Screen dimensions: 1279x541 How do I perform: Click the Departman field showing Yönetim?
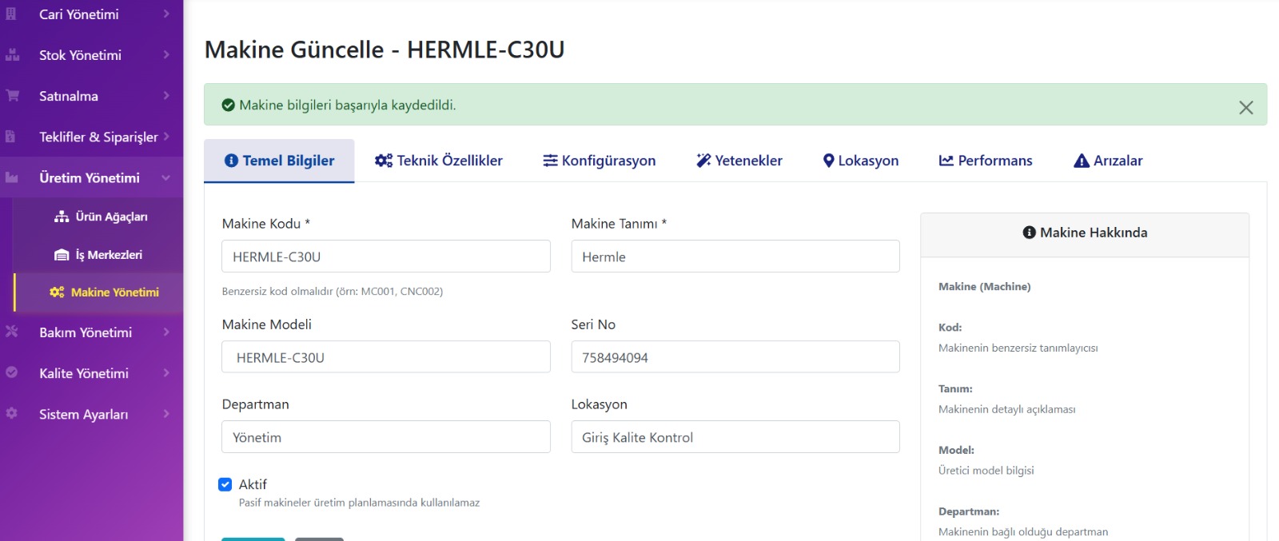pyautogui.click(x=385, y=437)
